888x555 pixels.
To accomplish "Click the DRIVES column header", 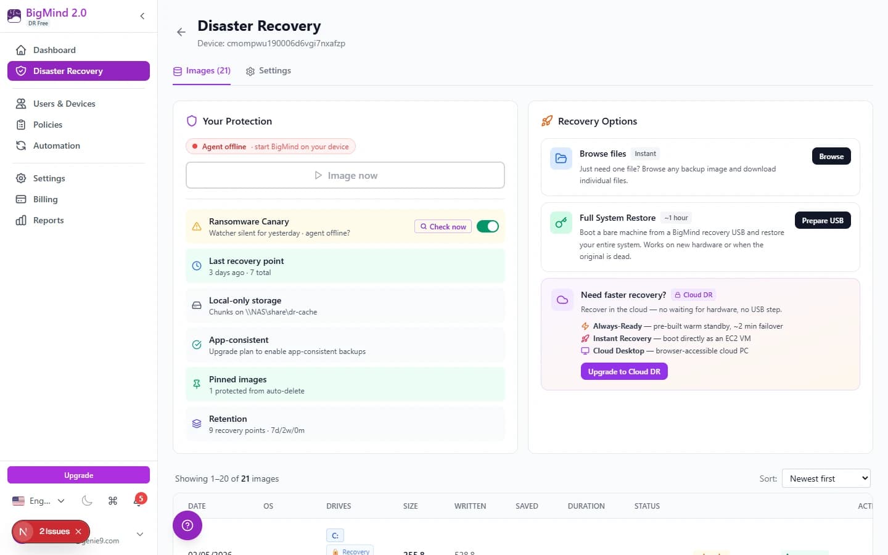I will tap(339, 506).
